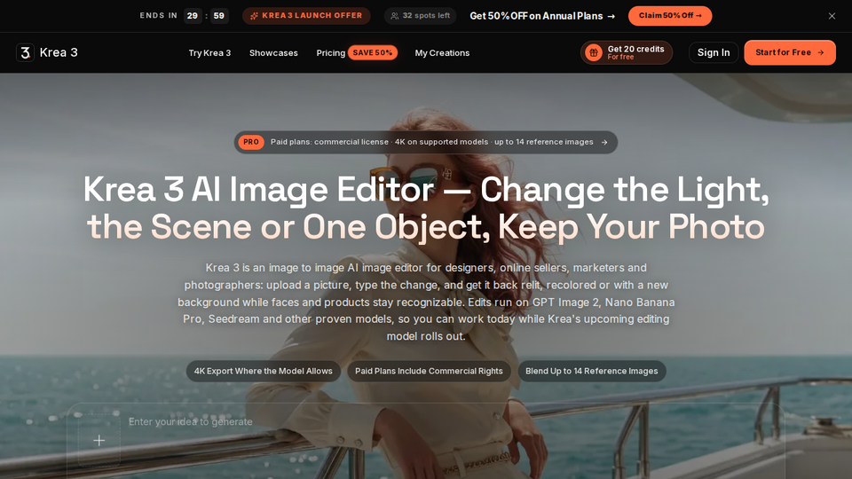This screenshot has height=479, width=852.
Task: Click Blend Up to 14 Reference Images chip
Action: (592, 371)
